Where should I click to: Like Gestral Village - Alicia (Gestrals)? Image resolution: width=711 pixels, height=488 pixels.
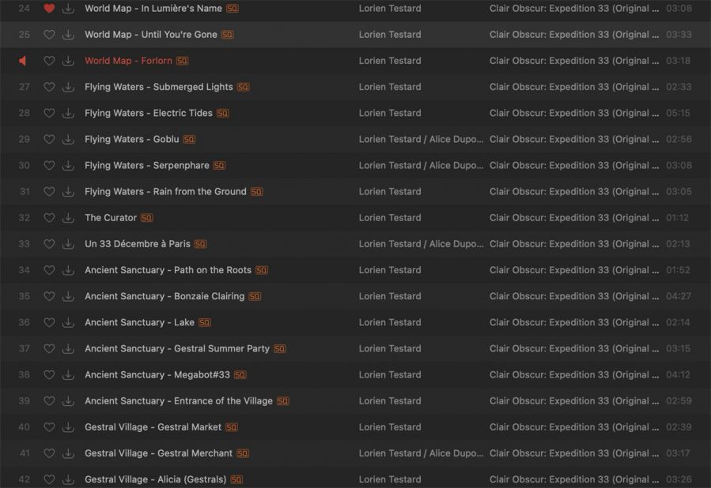[x=49, y=479]
